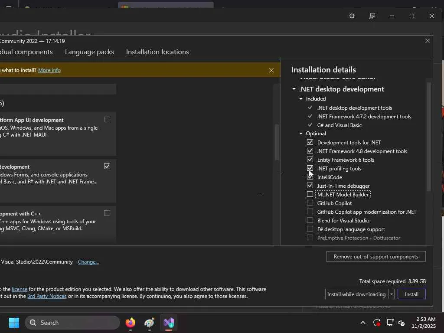The height and width of the screenshot is (333, 444).
Task: Toggle the .NET profiling tools checkbox
Action: [x=310, y=168]
